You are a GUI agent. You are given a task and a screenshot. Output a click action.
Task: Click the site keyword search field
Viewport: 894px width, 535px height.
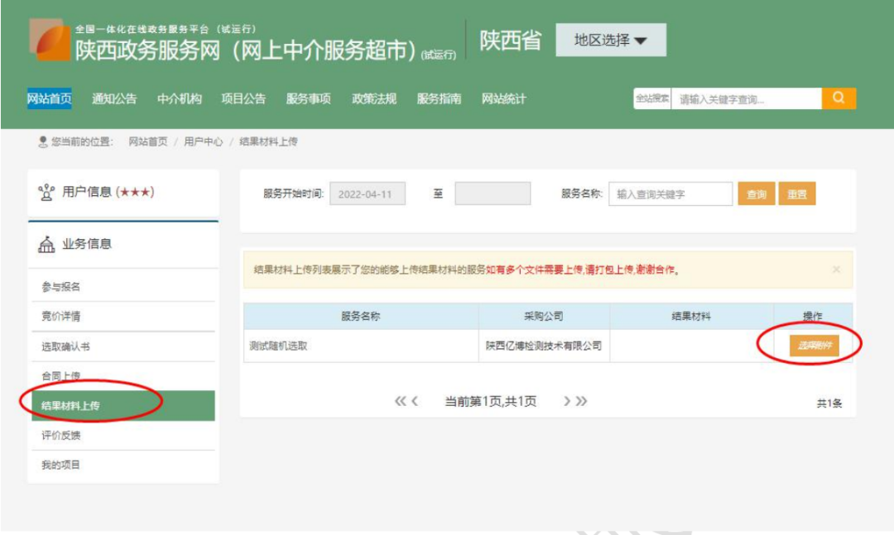pyautogui.click(x=747, y=98)
